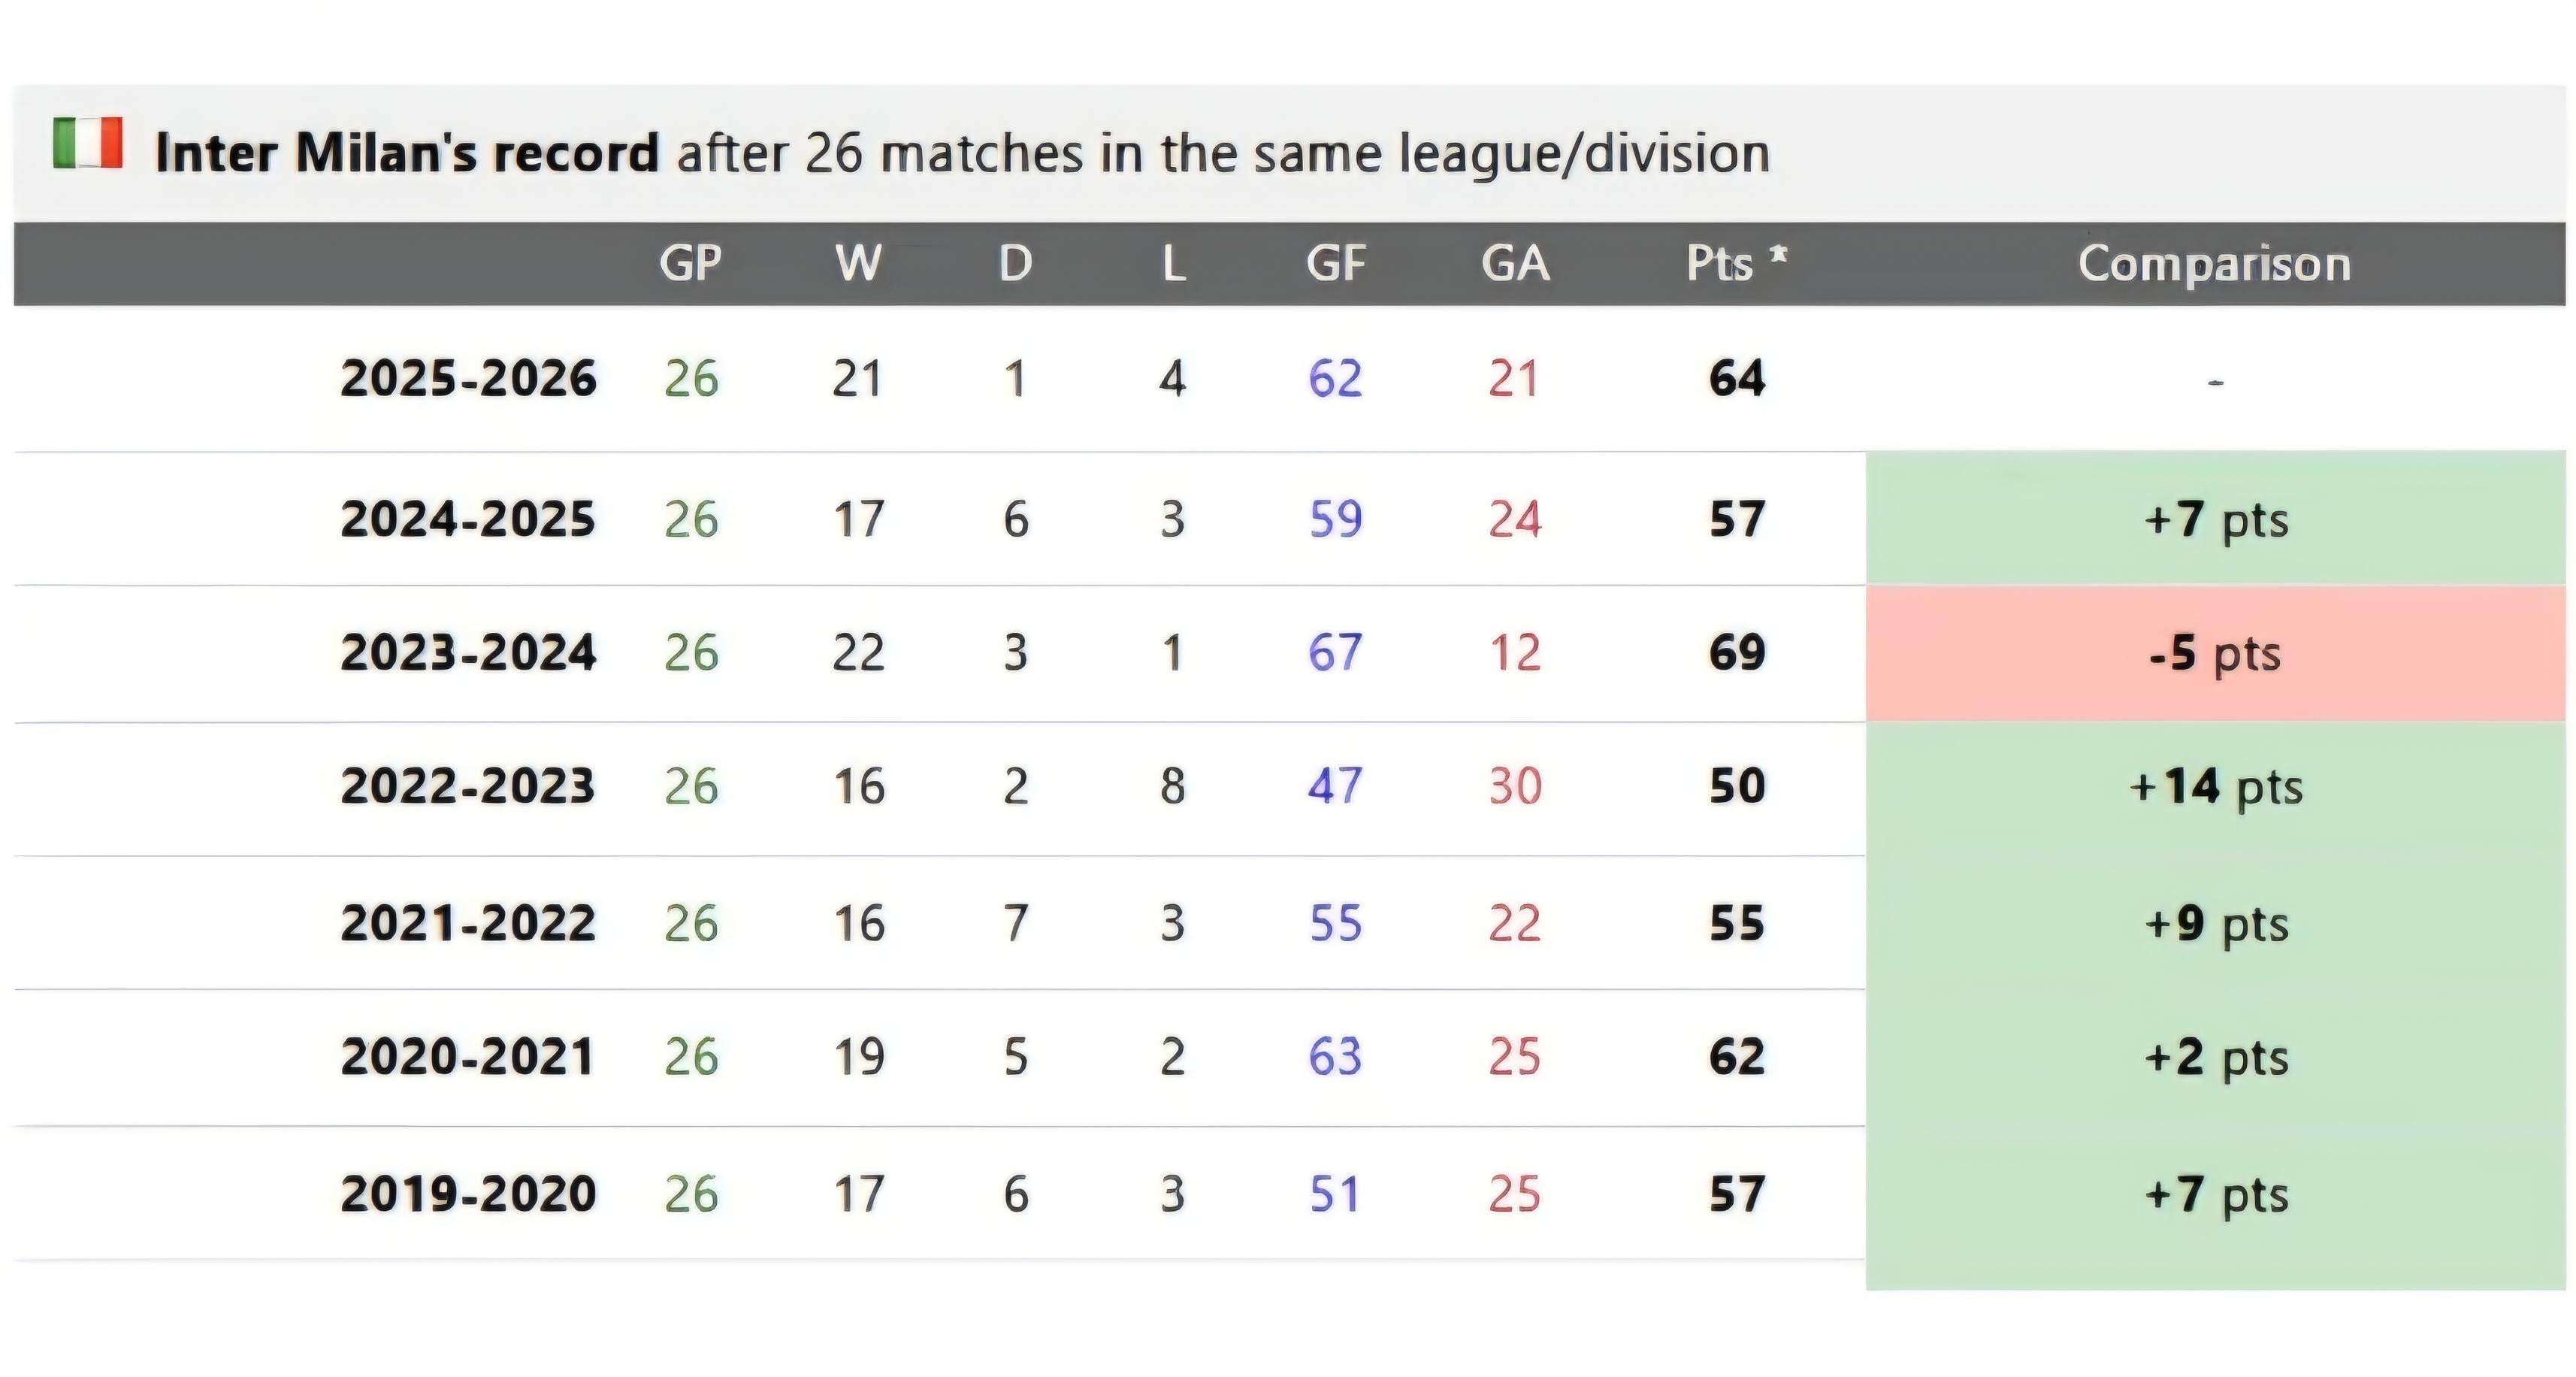Click the 2021-2022 season label
The image size is (2576, 1377).
(468, 922)
